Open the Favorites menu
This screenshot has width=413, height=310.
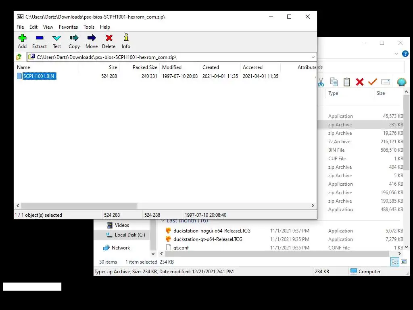[68, 27]
